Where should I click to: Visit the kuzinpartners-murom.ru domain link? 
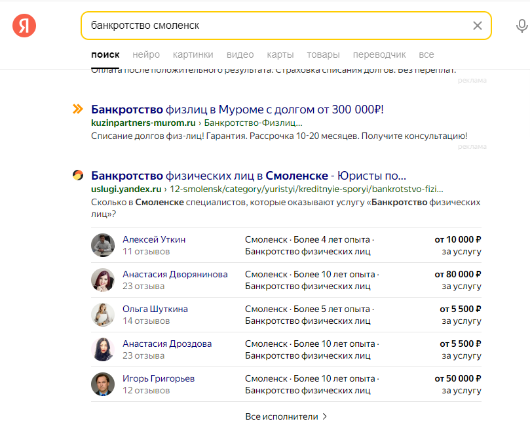(x=143, y=123)
